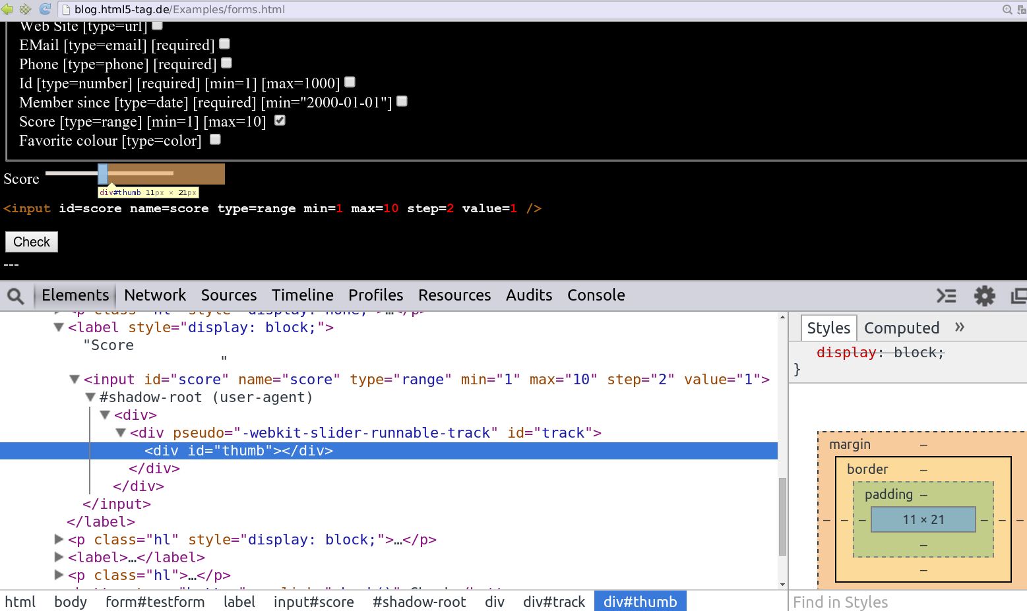Select #shadow-root in the breadcrumb bar
Image resolution: width=1027 pixels, height=611 pixels.
tap(420, 602)
